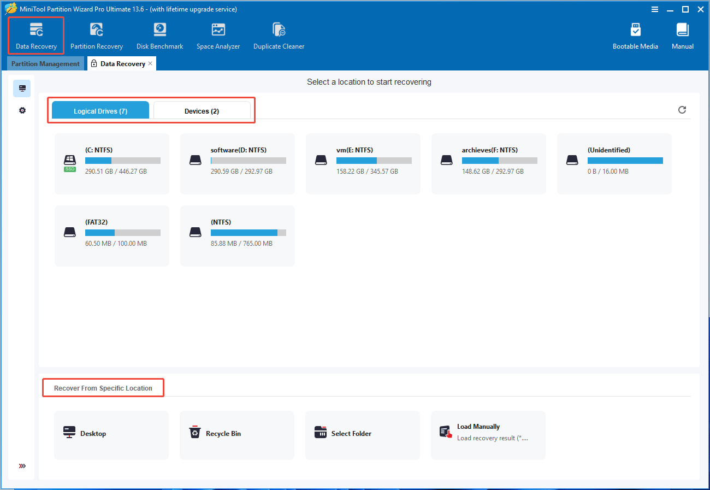This screenshot has width=710, height=490.
Task: Click the archieves(F:) usage bar
Action: [x=500, y=161]
